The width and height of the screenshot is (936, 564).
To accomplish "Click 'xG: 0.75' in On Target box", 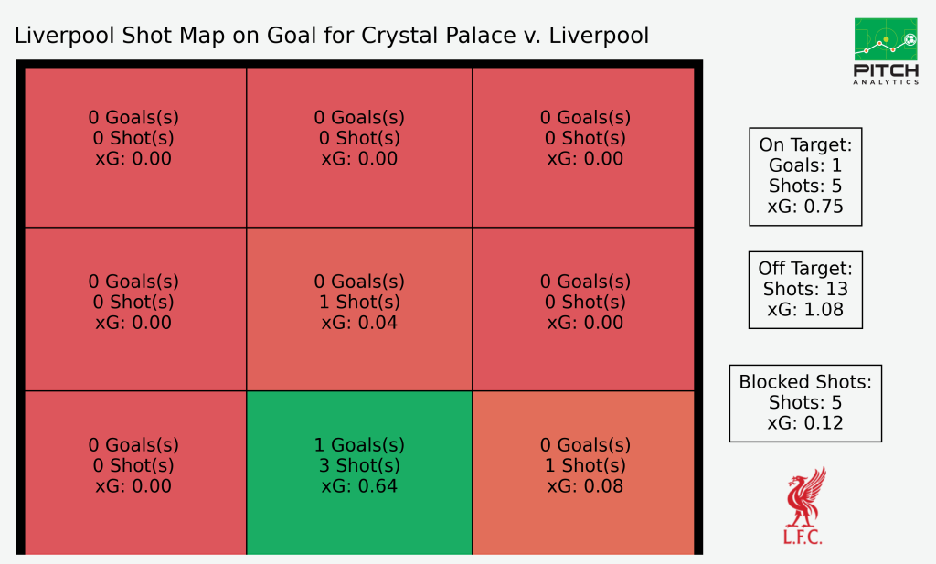I will (805, 207).
